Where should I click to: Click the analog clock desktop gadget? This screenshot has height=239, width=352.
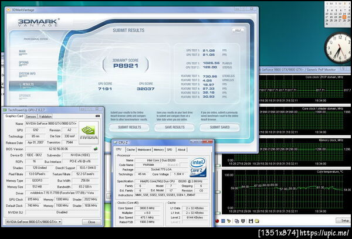pos(339,48)
